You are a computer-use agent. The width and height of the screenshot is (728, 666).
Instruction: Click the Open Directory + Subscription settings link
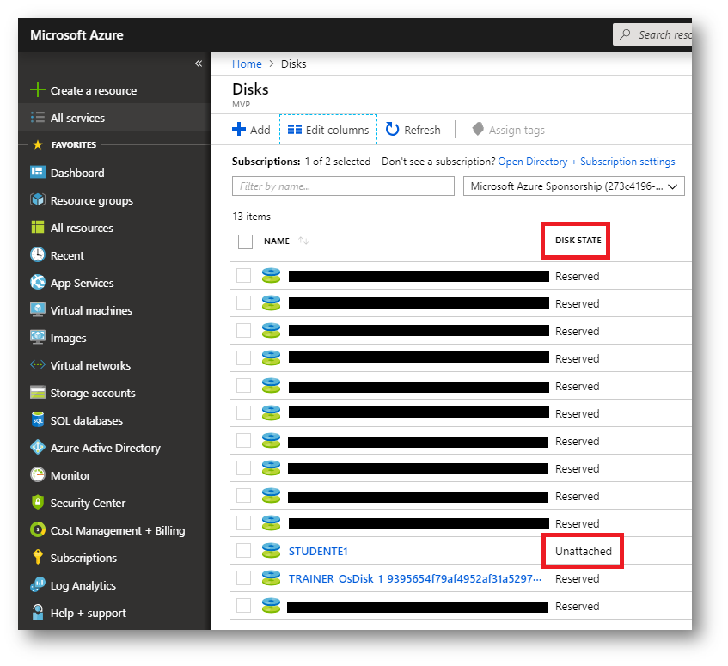click(586, 162)
